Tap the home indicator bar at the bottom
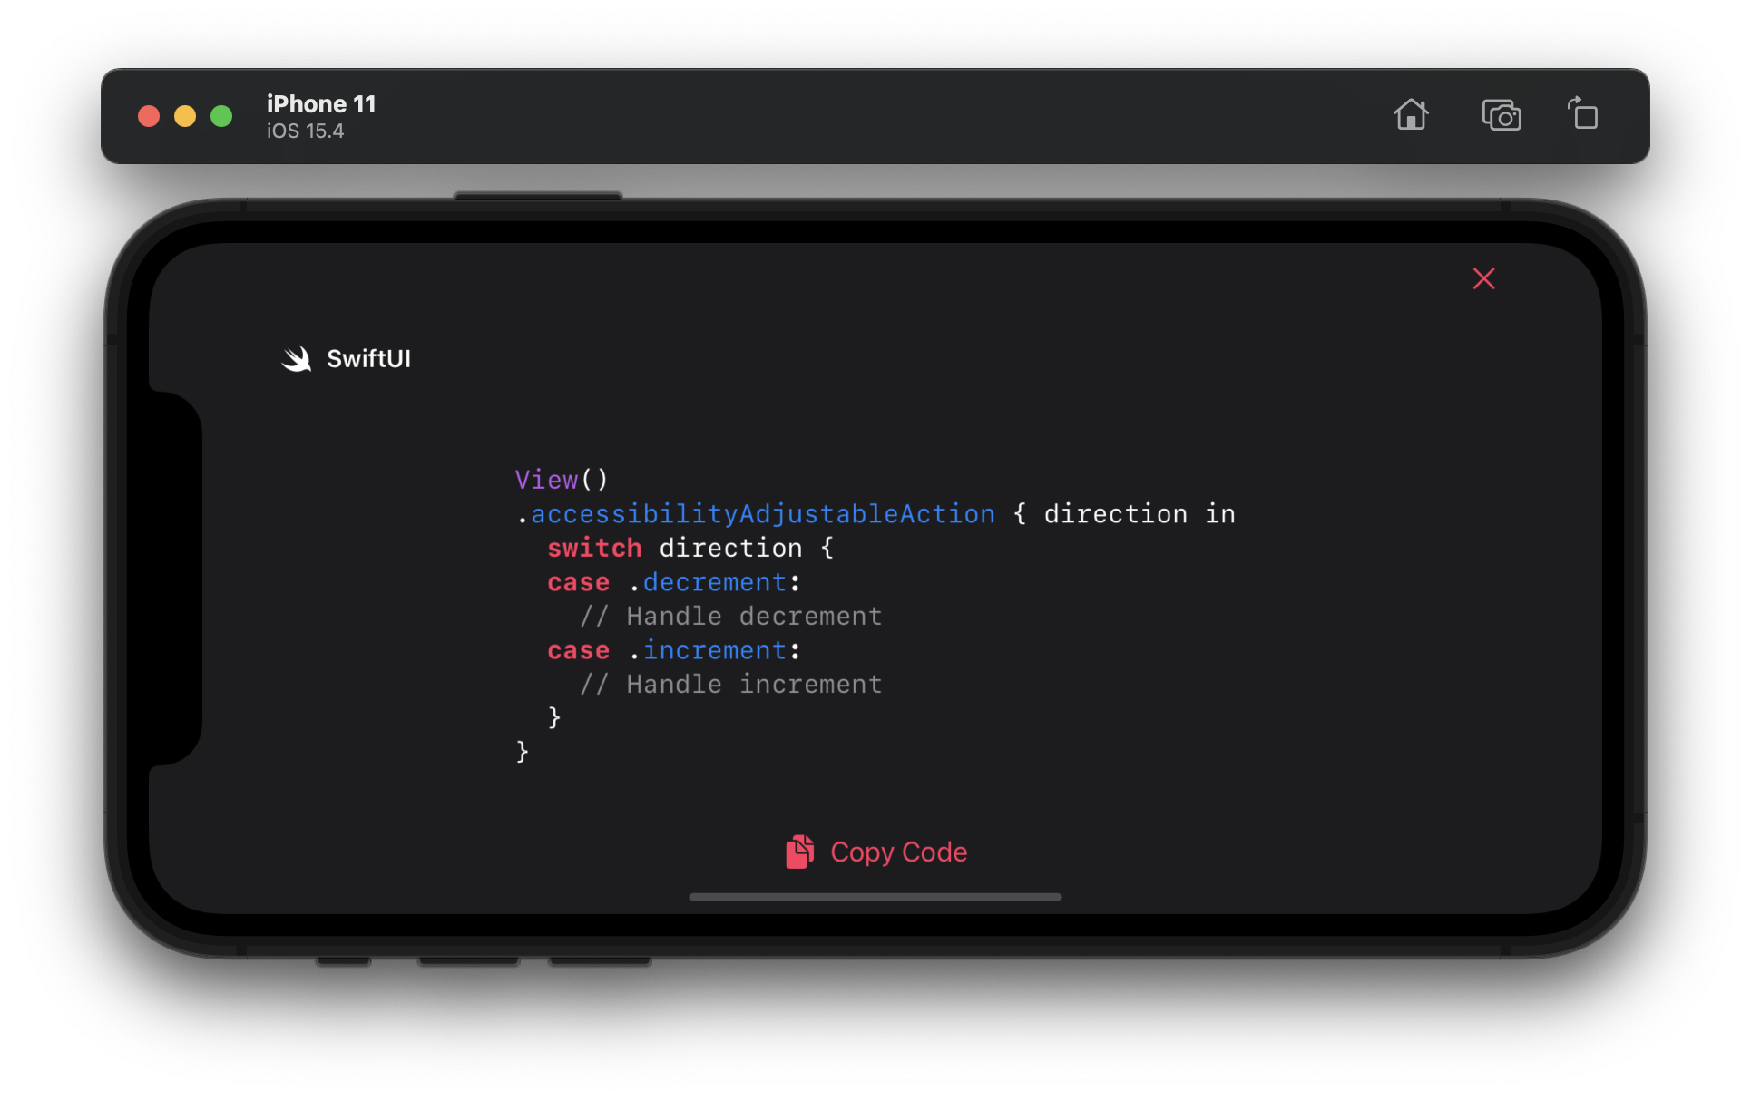This screenshot has width=1751, height=1110. coord(875,897)
